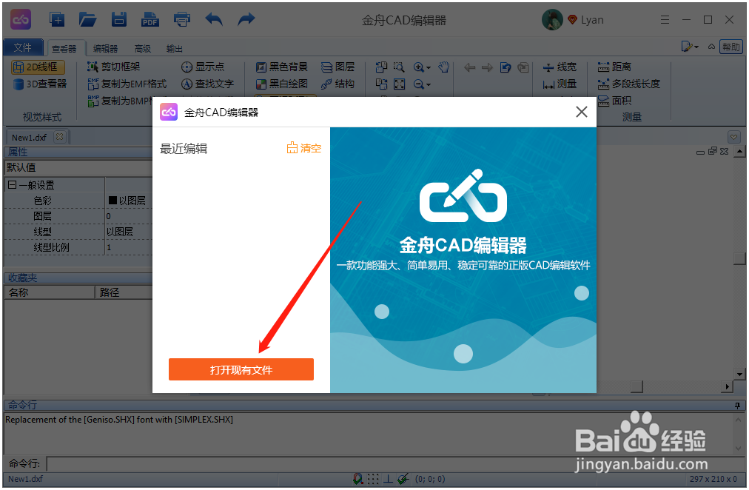Export to PDF with the PDF icon
Screen dimensions: 749x490
pyautogui.click(x=150, y=19)
